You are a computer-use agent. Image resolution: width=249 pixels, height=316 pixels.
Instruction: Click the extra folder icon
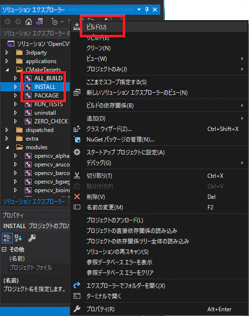click(x=19, y=139)
